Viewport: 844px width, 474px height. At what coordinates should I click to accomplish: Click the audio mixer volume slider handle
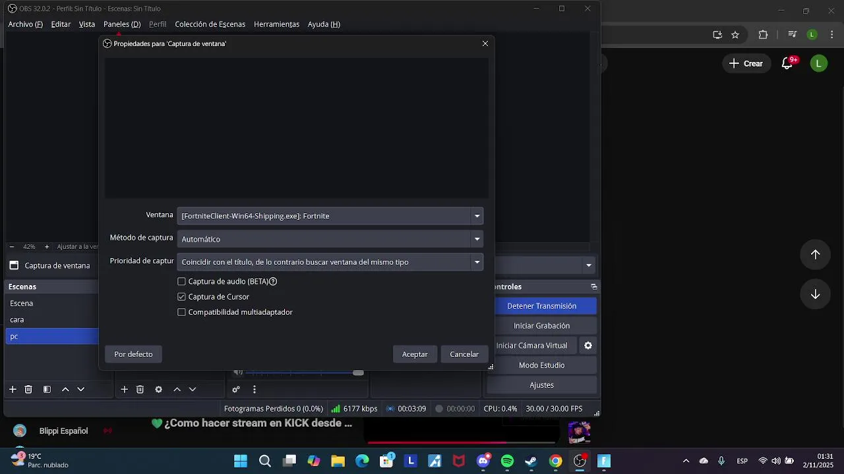[x=358, y=373]
